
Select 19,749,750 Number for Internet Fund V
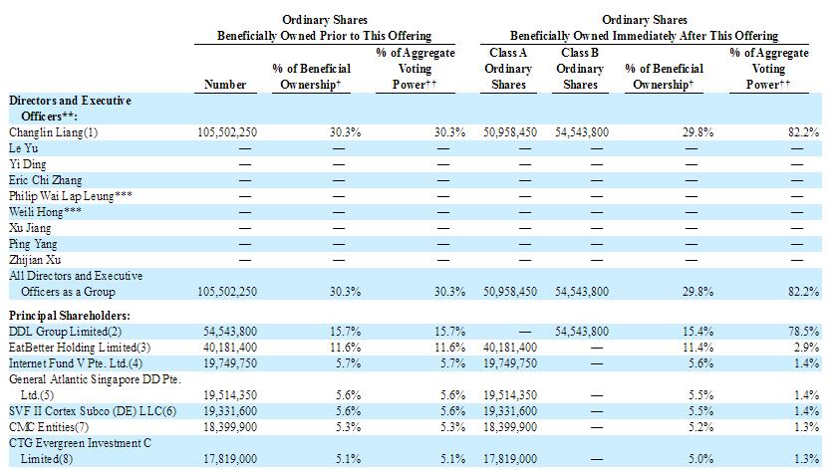click(x=230, y=363)
